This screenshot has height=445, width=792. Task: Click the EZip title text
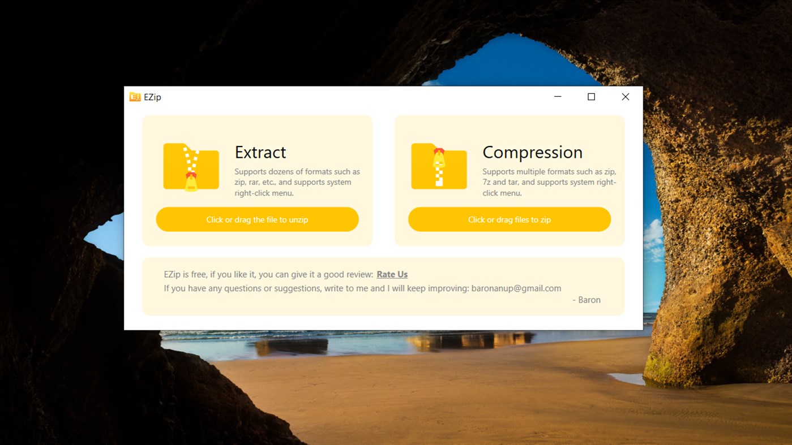pyautogui.click(x=153, y=97)
